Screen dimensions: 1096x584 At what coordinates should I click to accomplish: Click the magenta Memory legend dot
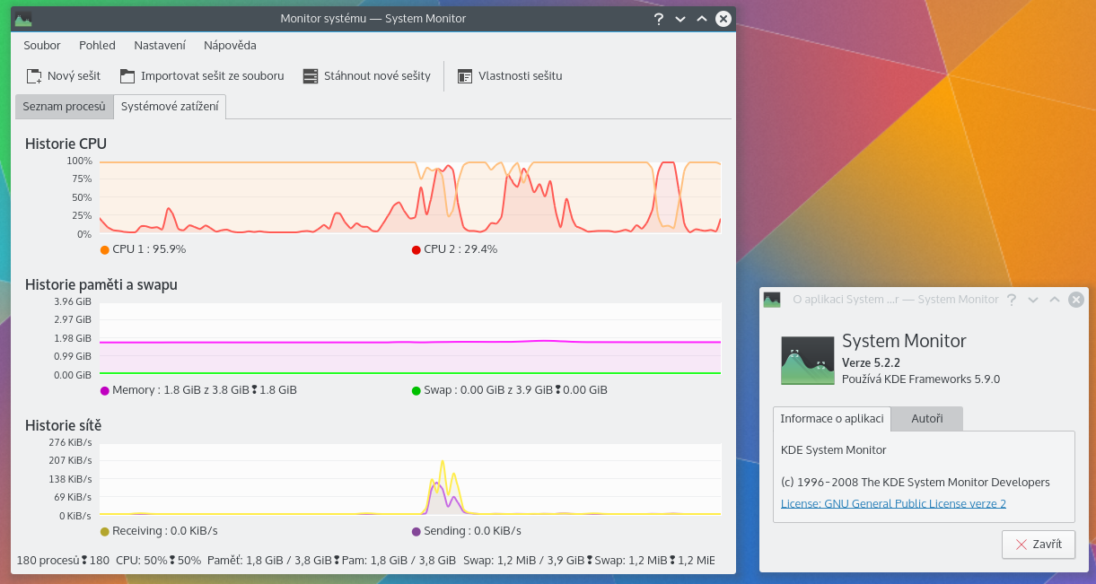tap(105, 391)
